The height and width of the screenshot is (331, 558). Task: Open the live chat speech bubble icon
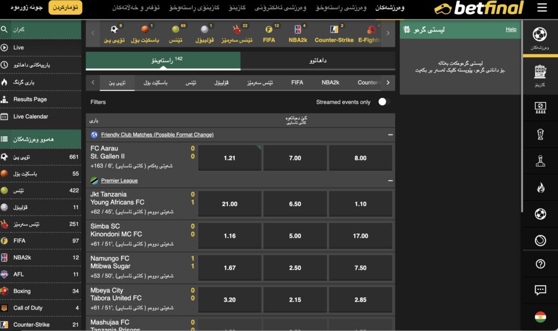pos(540,290)
